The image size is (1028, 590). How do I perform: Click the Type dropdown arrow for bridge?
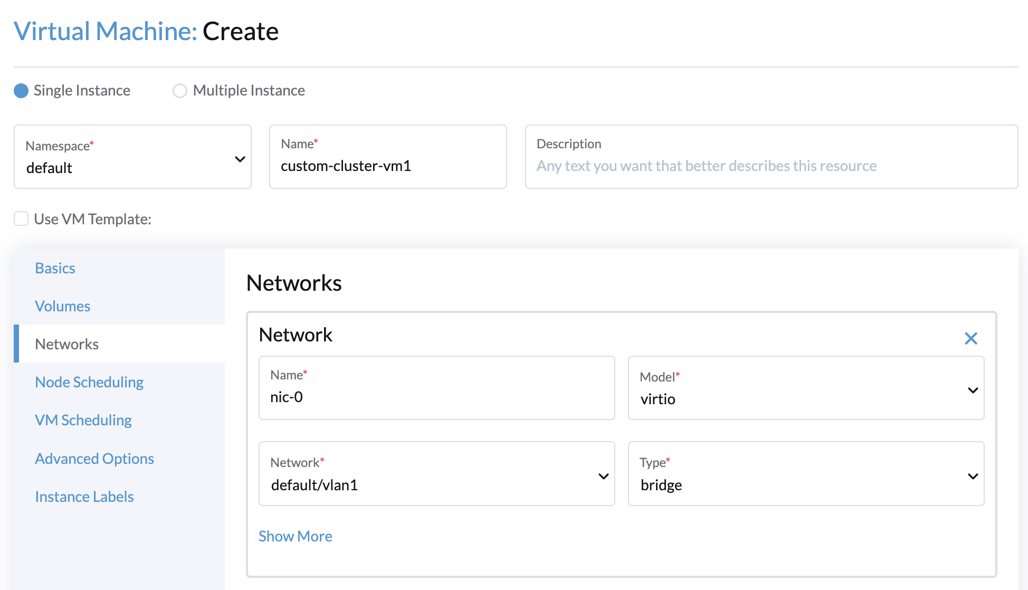click(x=974, y=474)
